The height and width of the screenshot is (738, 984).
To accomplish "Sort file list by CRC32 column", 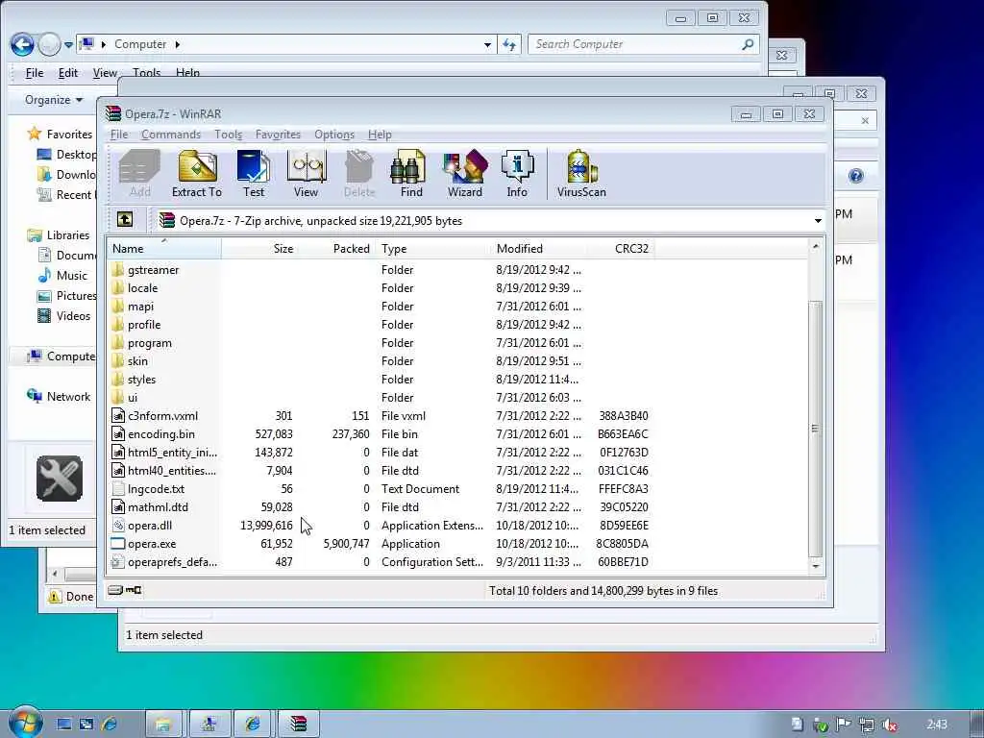I will tap(621, 249).
